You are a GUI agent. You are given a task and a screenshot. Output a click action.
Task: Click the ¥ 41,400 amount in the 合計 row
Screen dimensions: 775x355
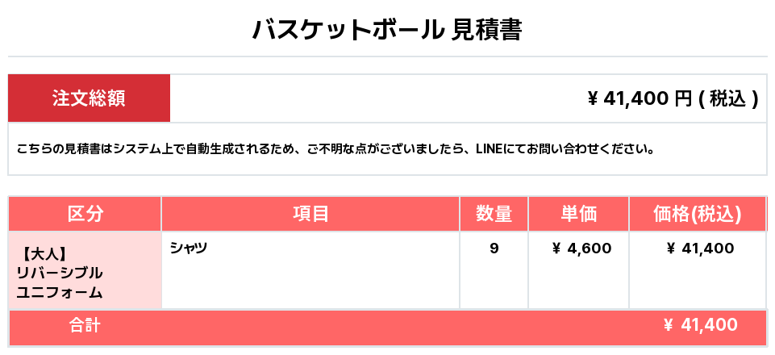click(x=700, y=325)
